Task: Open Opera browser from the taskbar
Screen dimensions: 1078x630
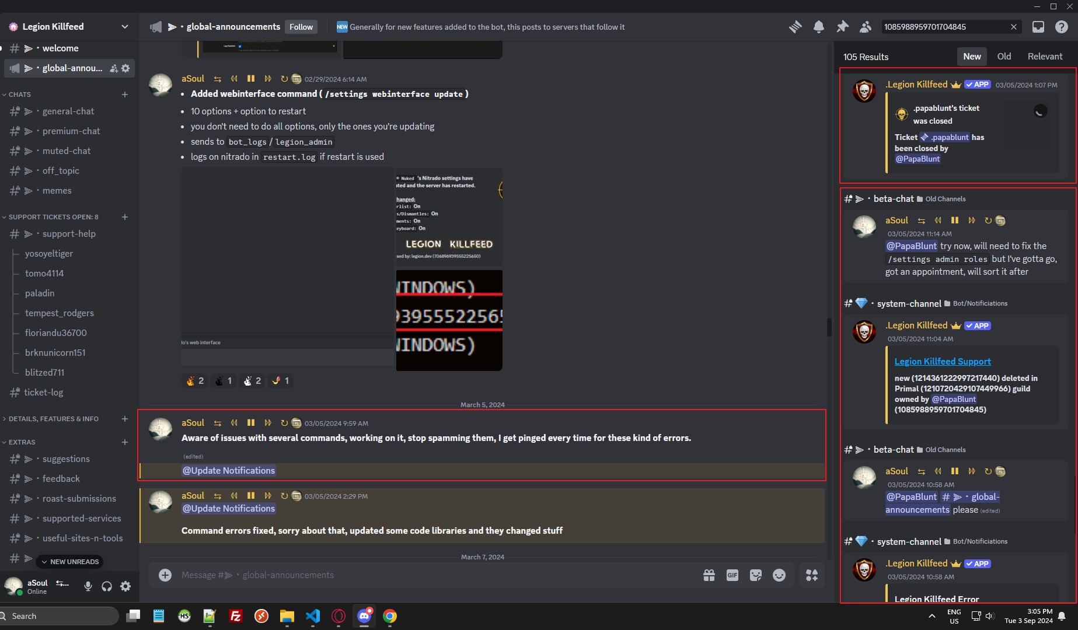Action: [x=339, y=616]
